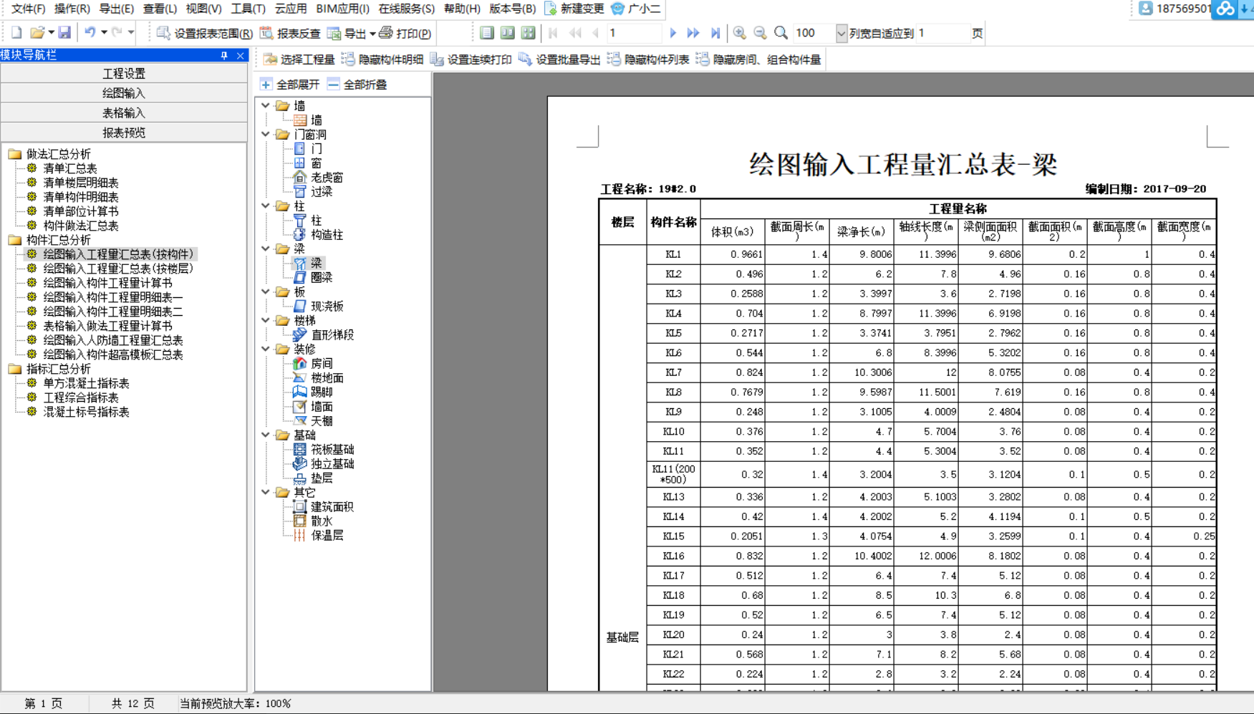The width and height of the screenshot is (1254, 714).
Task: Open the 导出(E) menu
Action: coord(116,9)
